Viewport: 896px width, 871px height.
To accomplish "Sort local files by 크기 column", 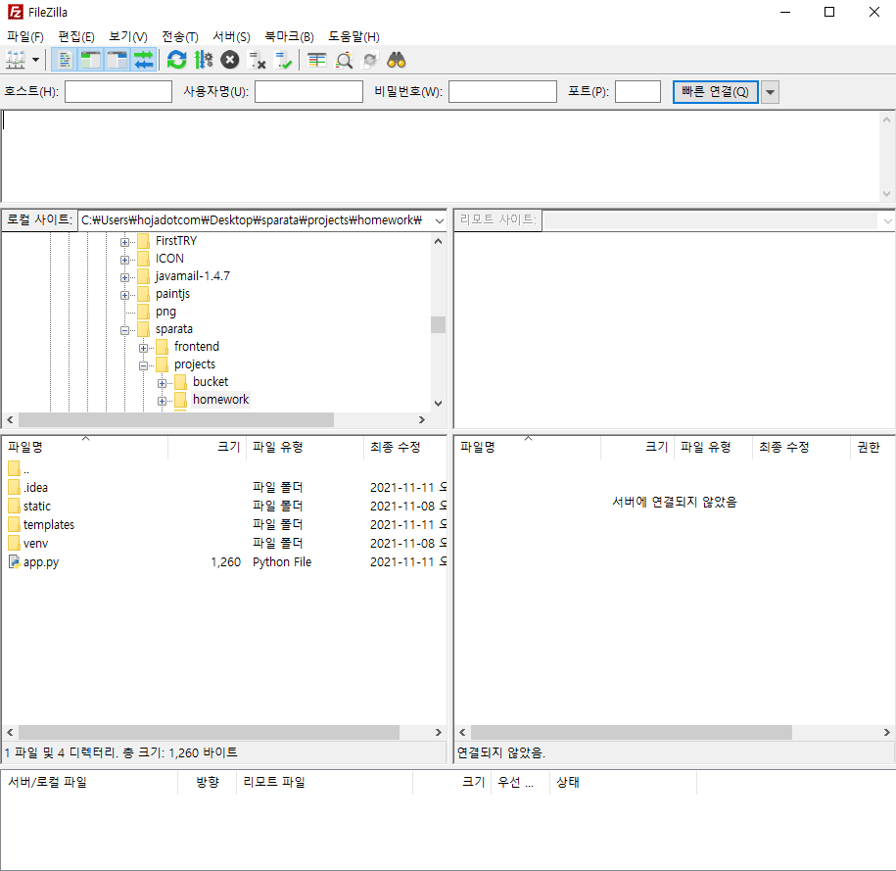I will coord(208,447).
